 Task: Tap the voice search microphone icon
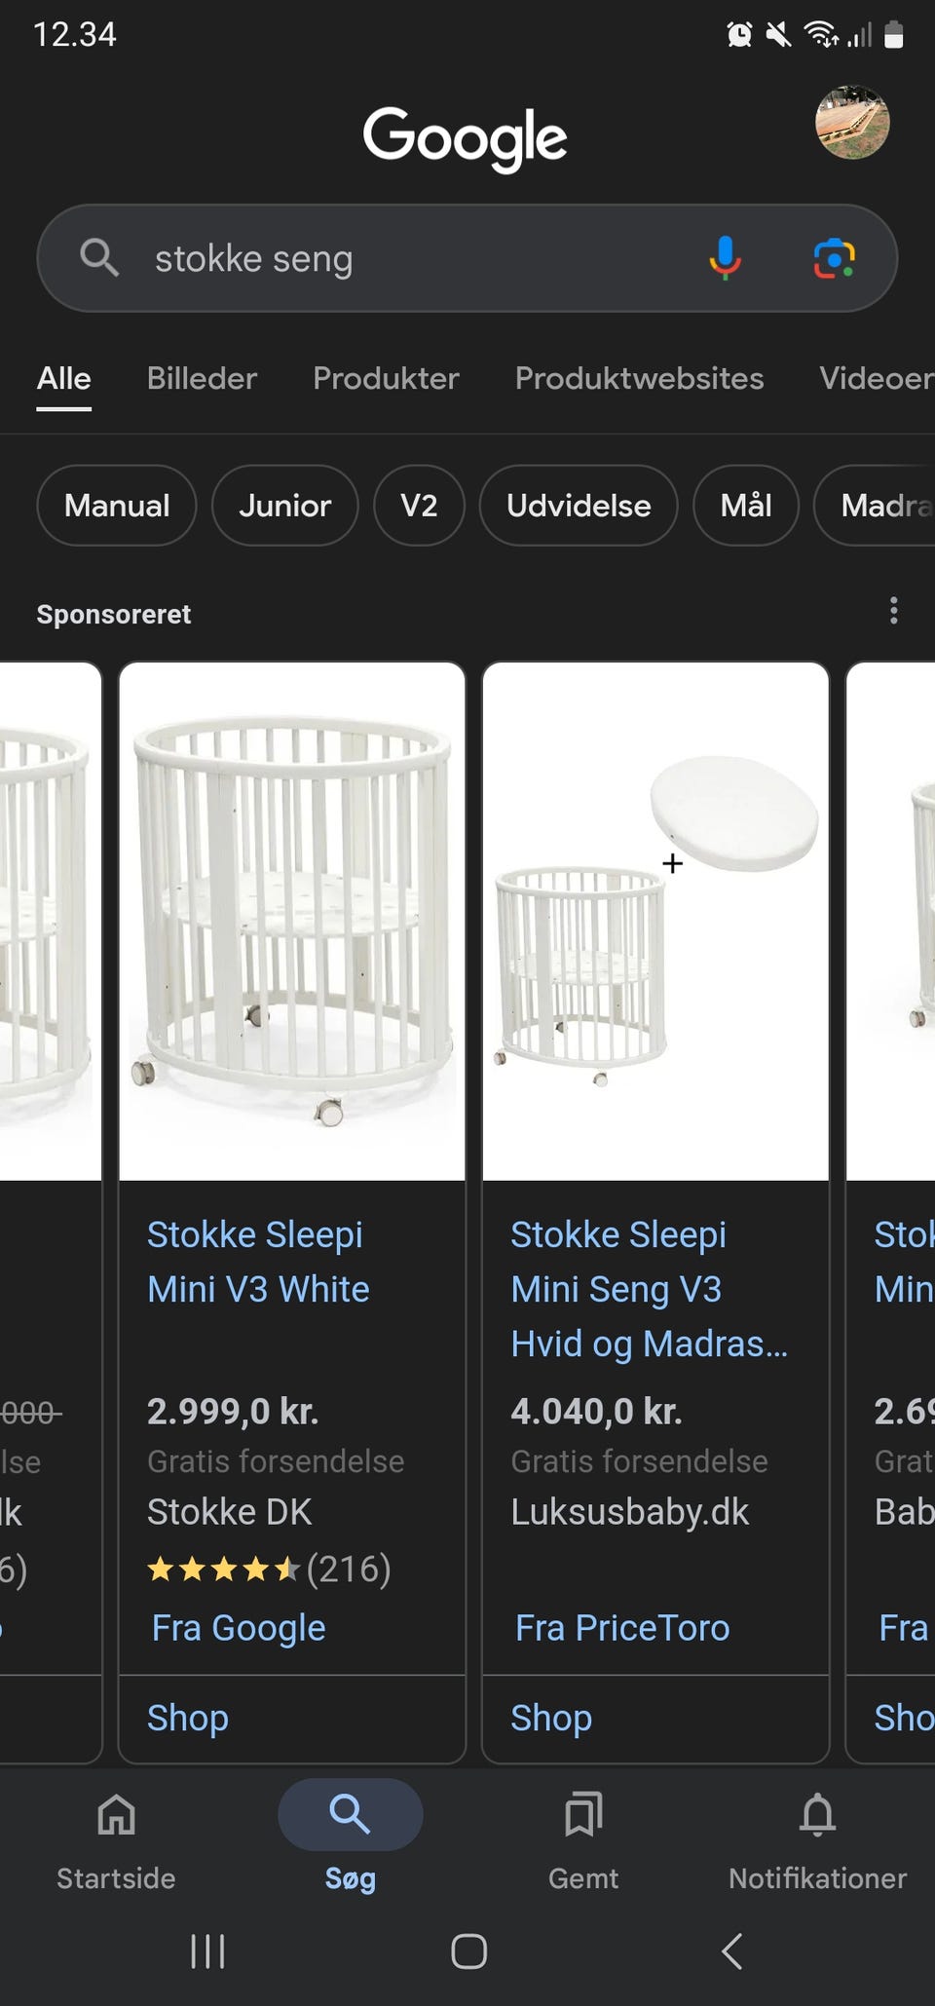tap(724, 258)
